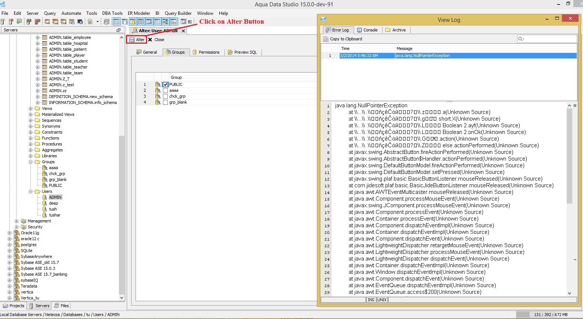Click the hierarchy diagram toolbar icon
The image size is (583, 319).
[165, 21]
